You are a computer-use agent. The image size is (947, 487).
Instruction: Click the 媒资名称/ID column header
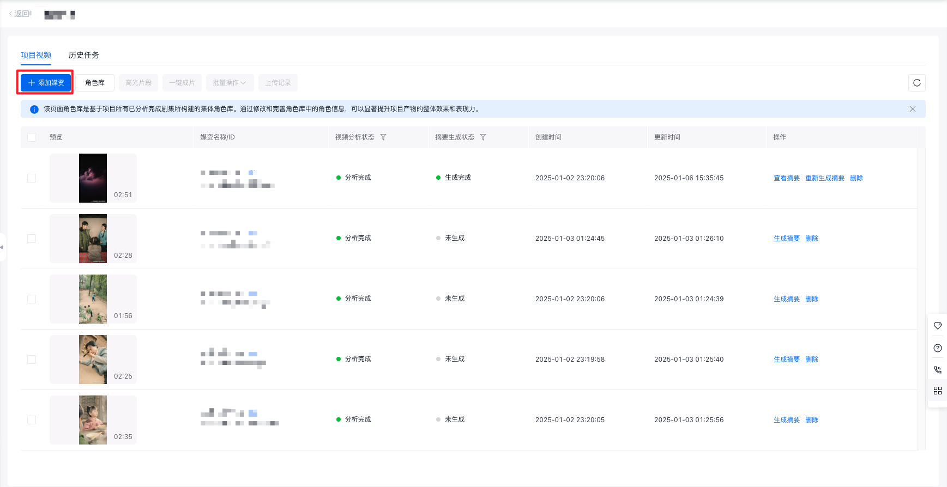[x=218, y=137]
